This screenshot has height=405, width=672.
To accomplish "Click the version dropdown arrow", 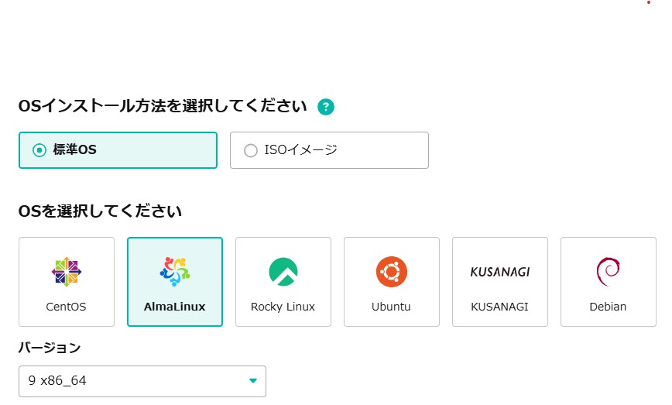I will tap(252, 381).
